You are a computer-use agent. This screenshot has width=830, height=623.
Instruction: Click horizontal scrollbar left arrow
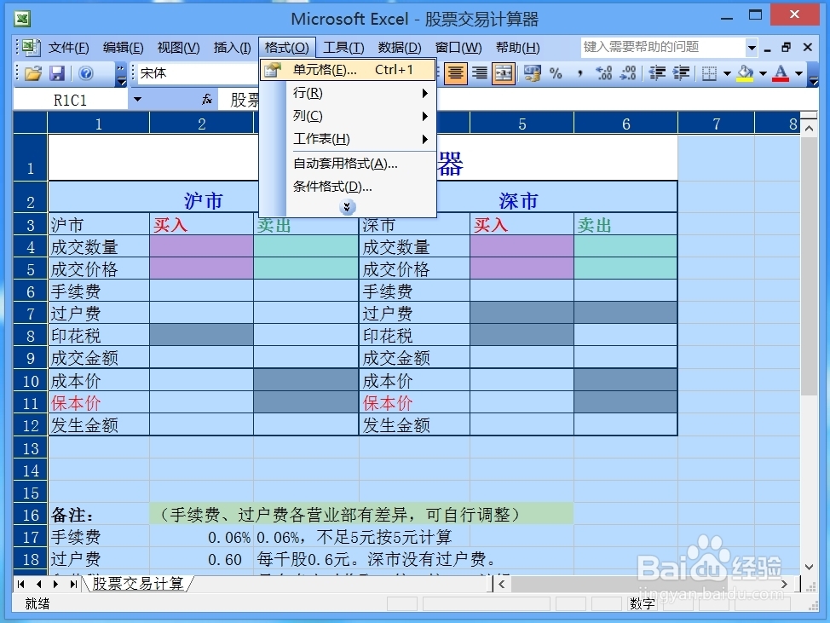[x=502, y=584]
